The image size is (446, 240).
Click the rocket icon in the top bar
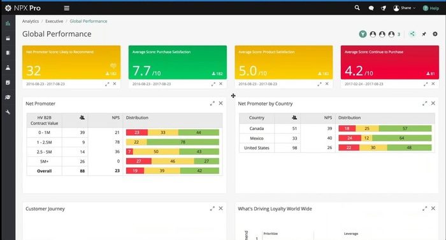pos(384,8)
